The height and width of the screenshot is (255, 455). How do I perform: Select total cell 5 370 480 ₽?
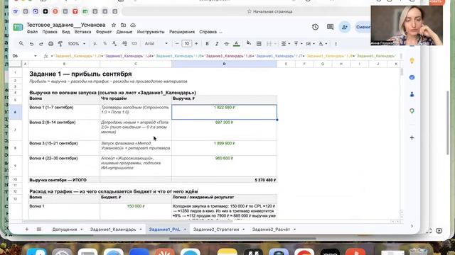[x=225, y=180]
